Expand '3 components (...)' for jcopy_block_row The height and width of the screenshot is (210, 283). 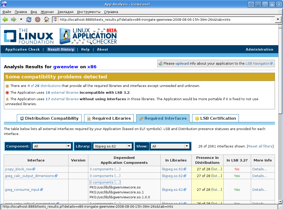coord(105,169)
